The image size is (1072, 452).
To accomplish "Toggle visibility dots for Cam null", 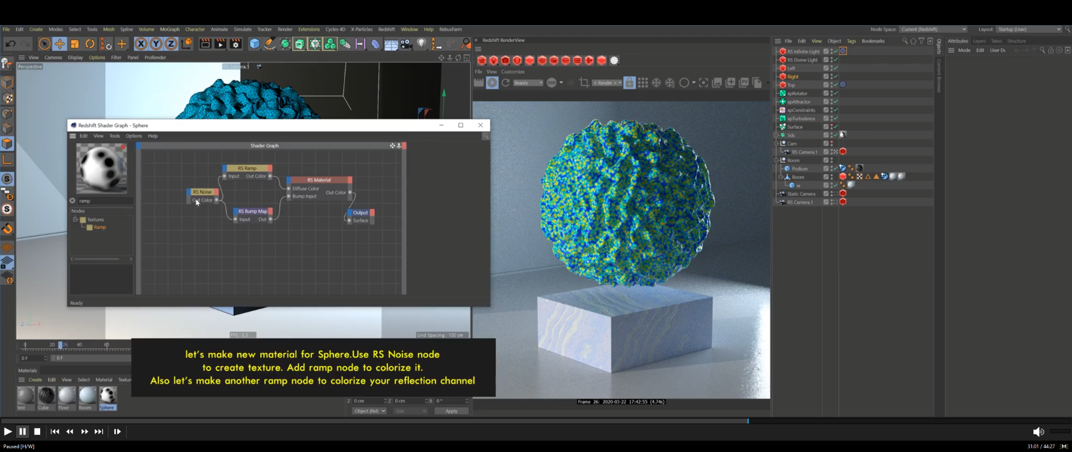I will tap(831, 143).
